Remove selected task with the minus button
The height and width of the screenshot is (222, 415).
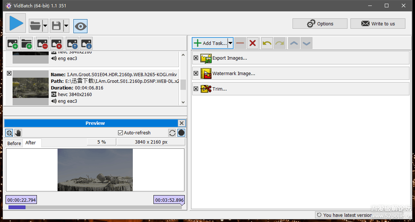tap(240, 43)
